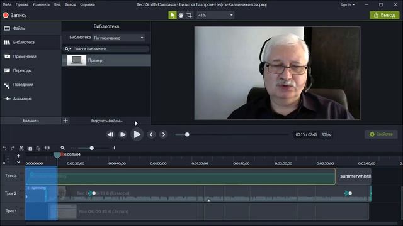Open the Вид menu
Image resolution: width=403 pixels, height=226 pixels.
point(57,4)
